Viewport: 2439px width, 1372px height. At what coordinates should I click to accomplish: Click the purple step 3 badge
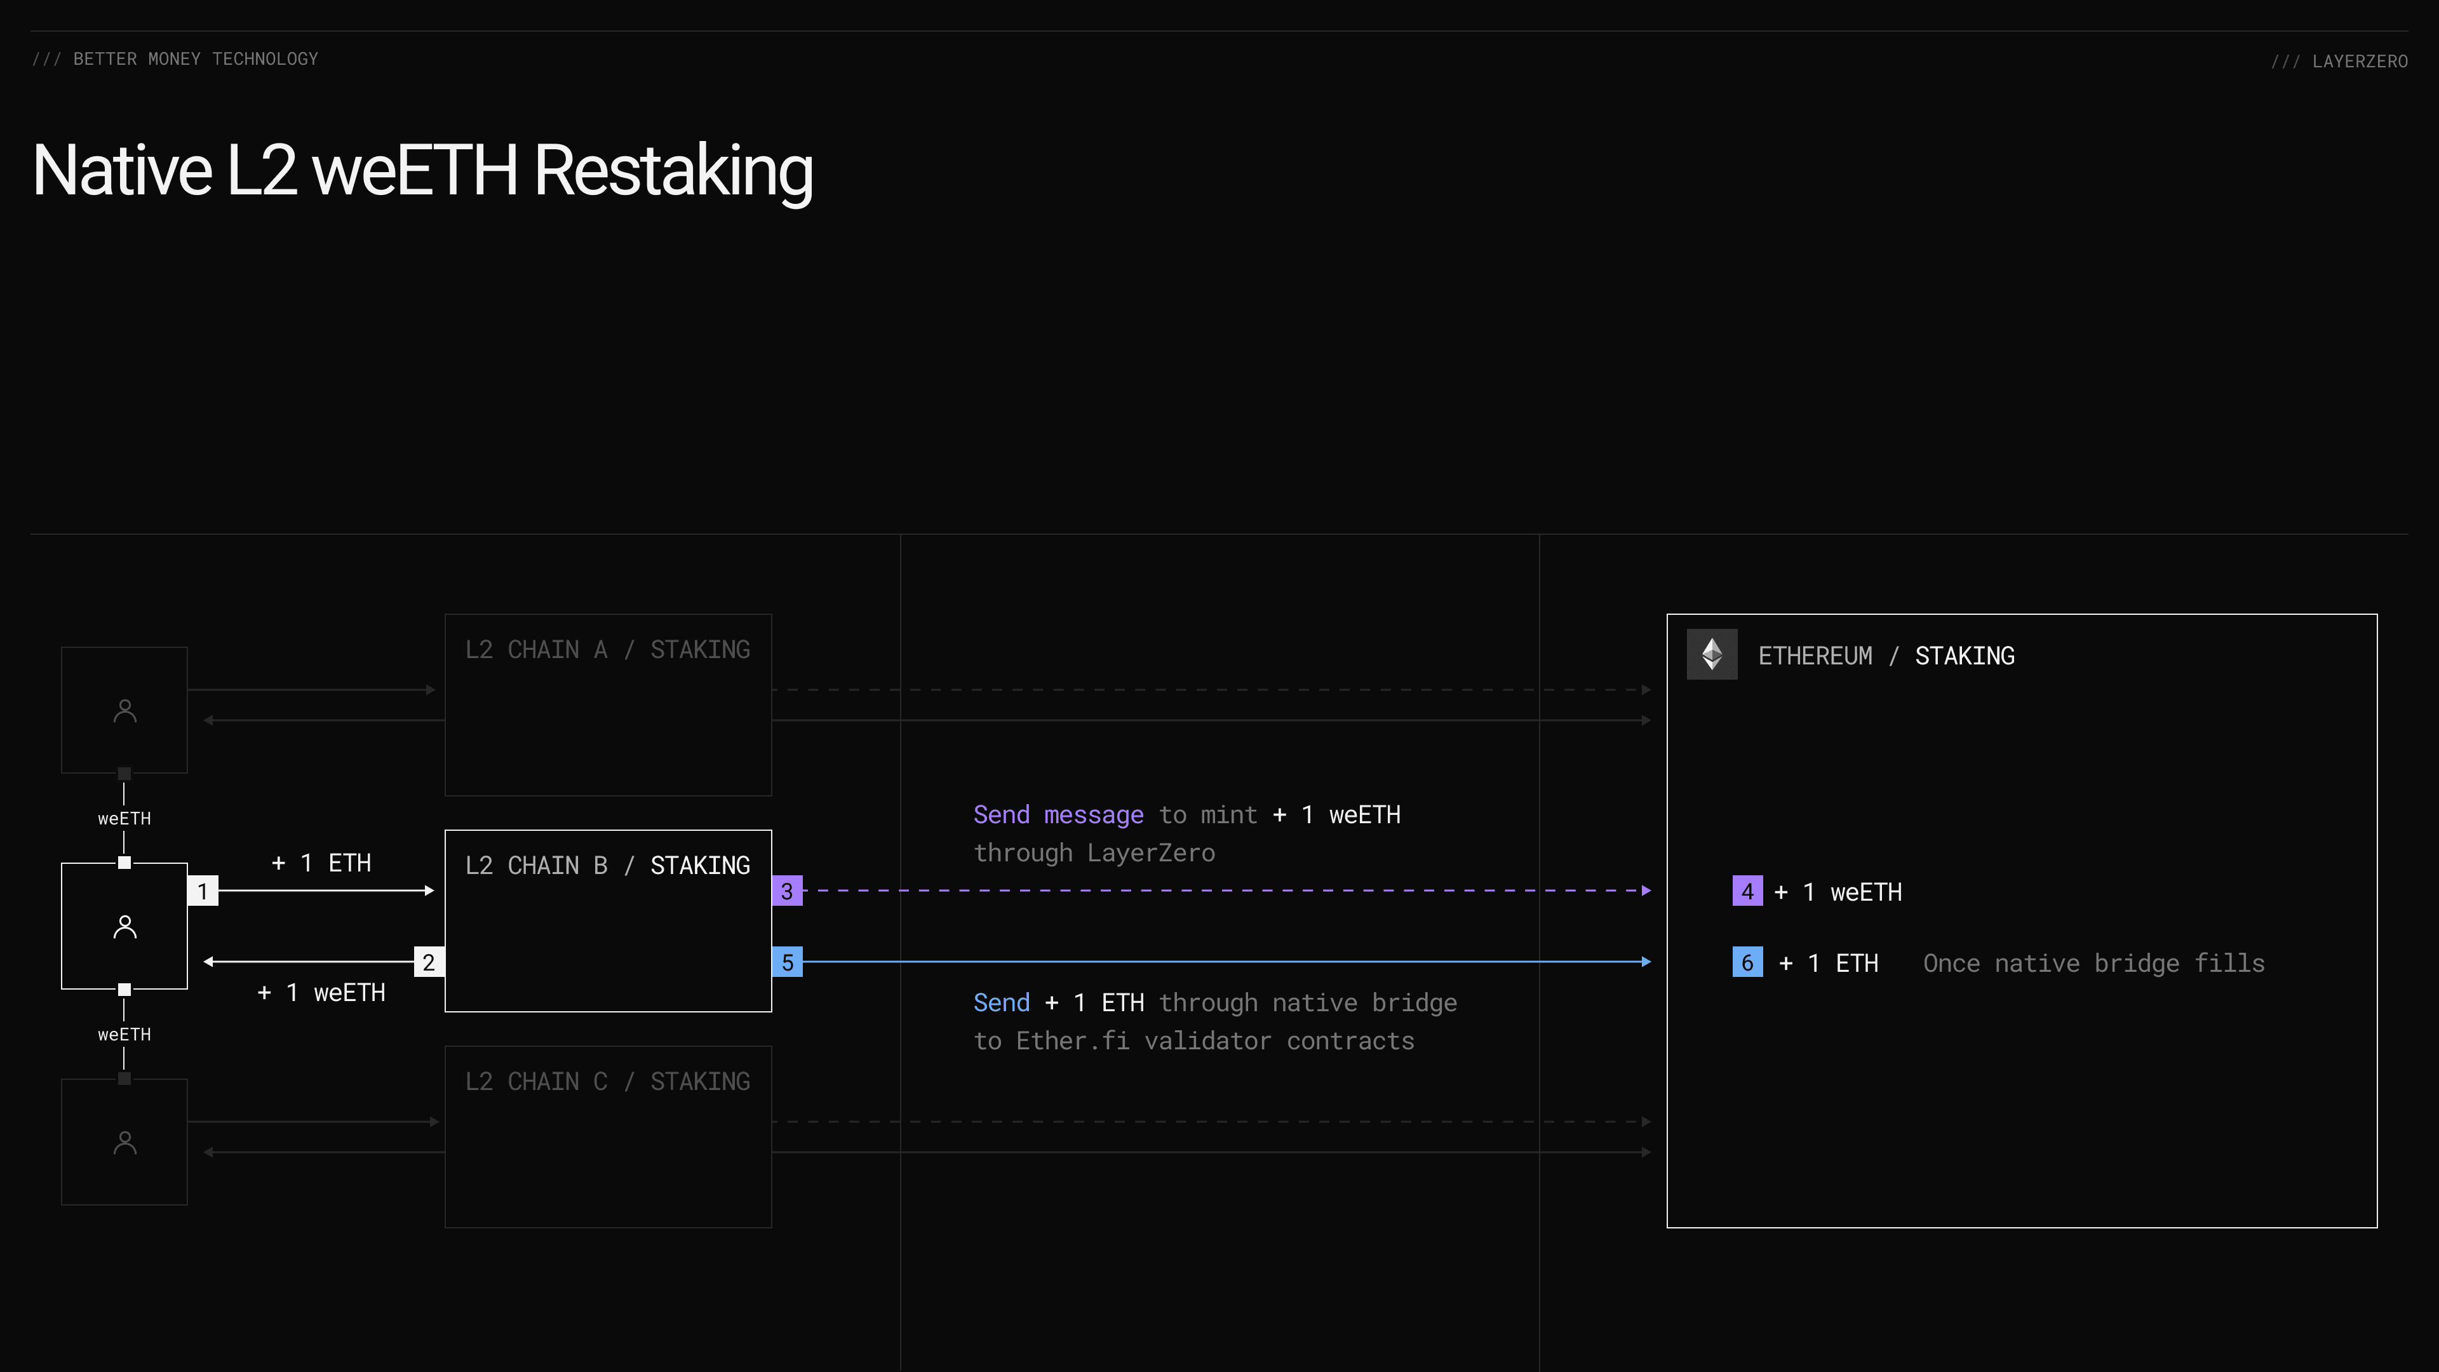787,891
